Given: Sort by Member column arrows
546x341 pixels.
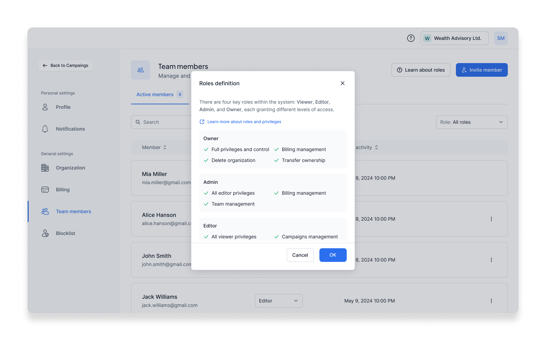Looking at the screenshot, I should 165,147.
